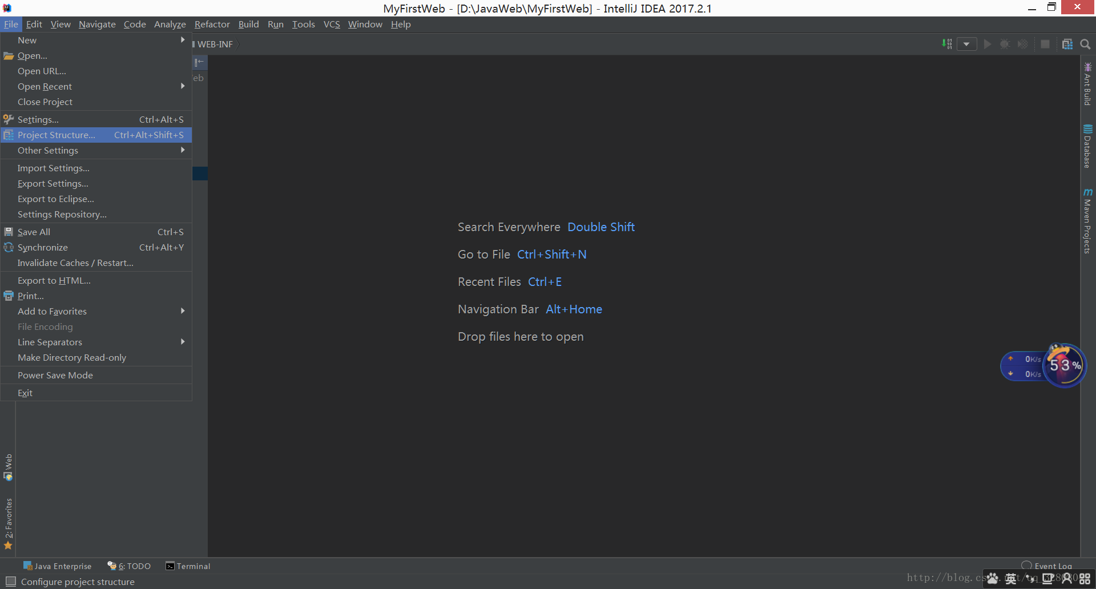Open the Navigate menu
Image resolution: width=1096 pixels, height=589 pixels.
click(97, 24)
